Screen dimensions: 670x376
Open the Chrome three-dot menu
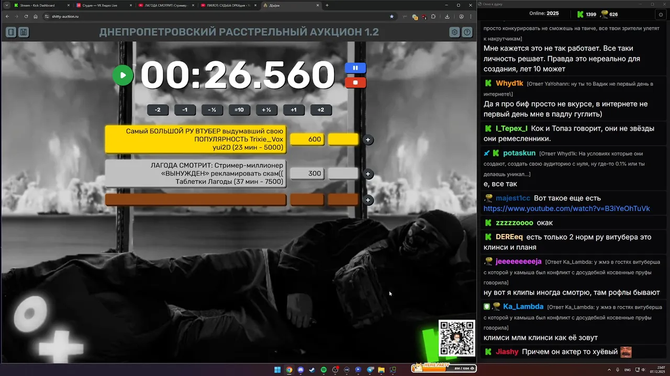471,16
